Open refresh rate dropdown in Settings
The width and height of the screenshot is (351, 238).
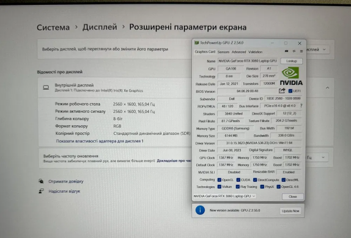(x=317, y=157)
